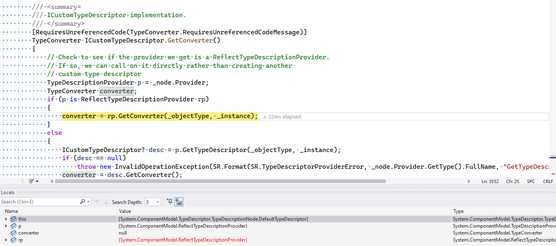The width and height of the screenshot is (556, 246).
Task: Click the find previous up arrow
Action: pos(97,202)
